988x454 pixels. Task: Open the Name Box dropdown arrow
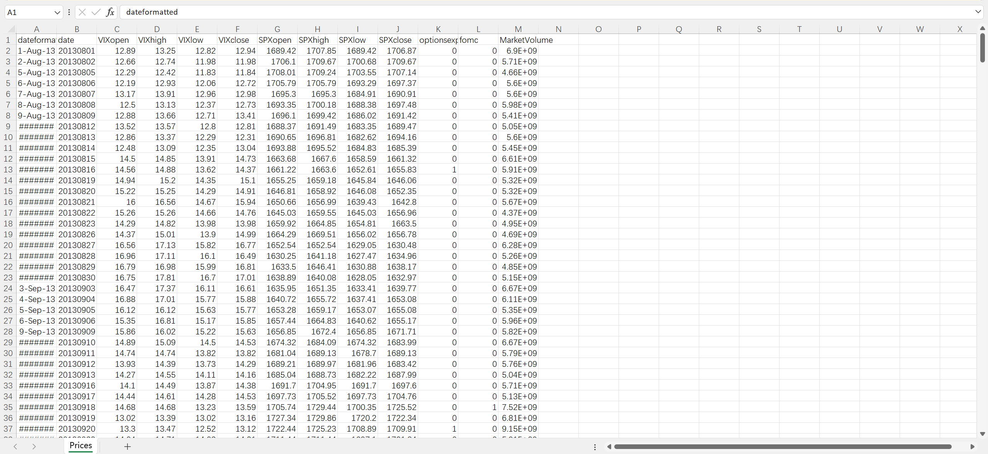[57, 12]
